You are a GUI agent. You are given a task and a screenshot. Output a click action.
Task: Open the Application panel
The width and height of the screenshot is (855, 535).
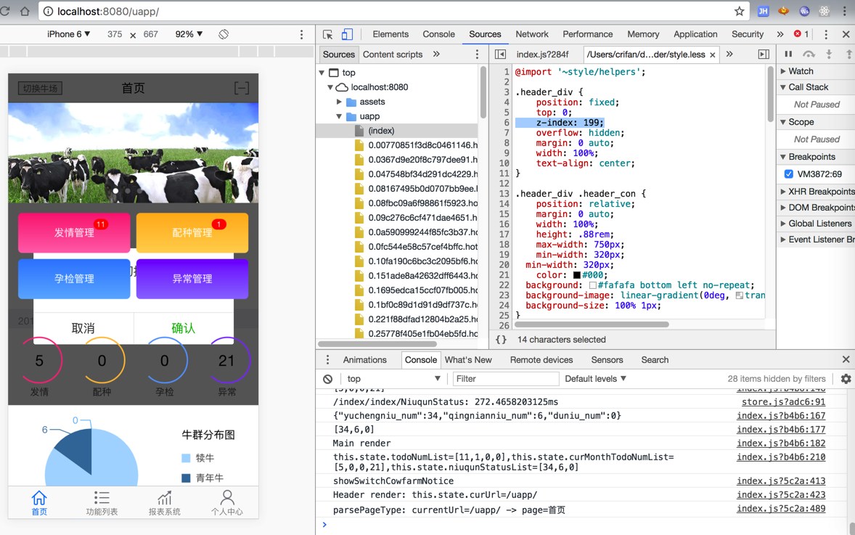coord(695,34)
